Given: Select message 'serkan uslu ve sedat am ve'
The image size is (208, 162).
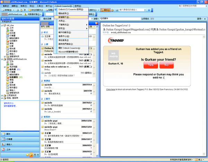Looking at the screenshot, I should click(x=68, y=68).
